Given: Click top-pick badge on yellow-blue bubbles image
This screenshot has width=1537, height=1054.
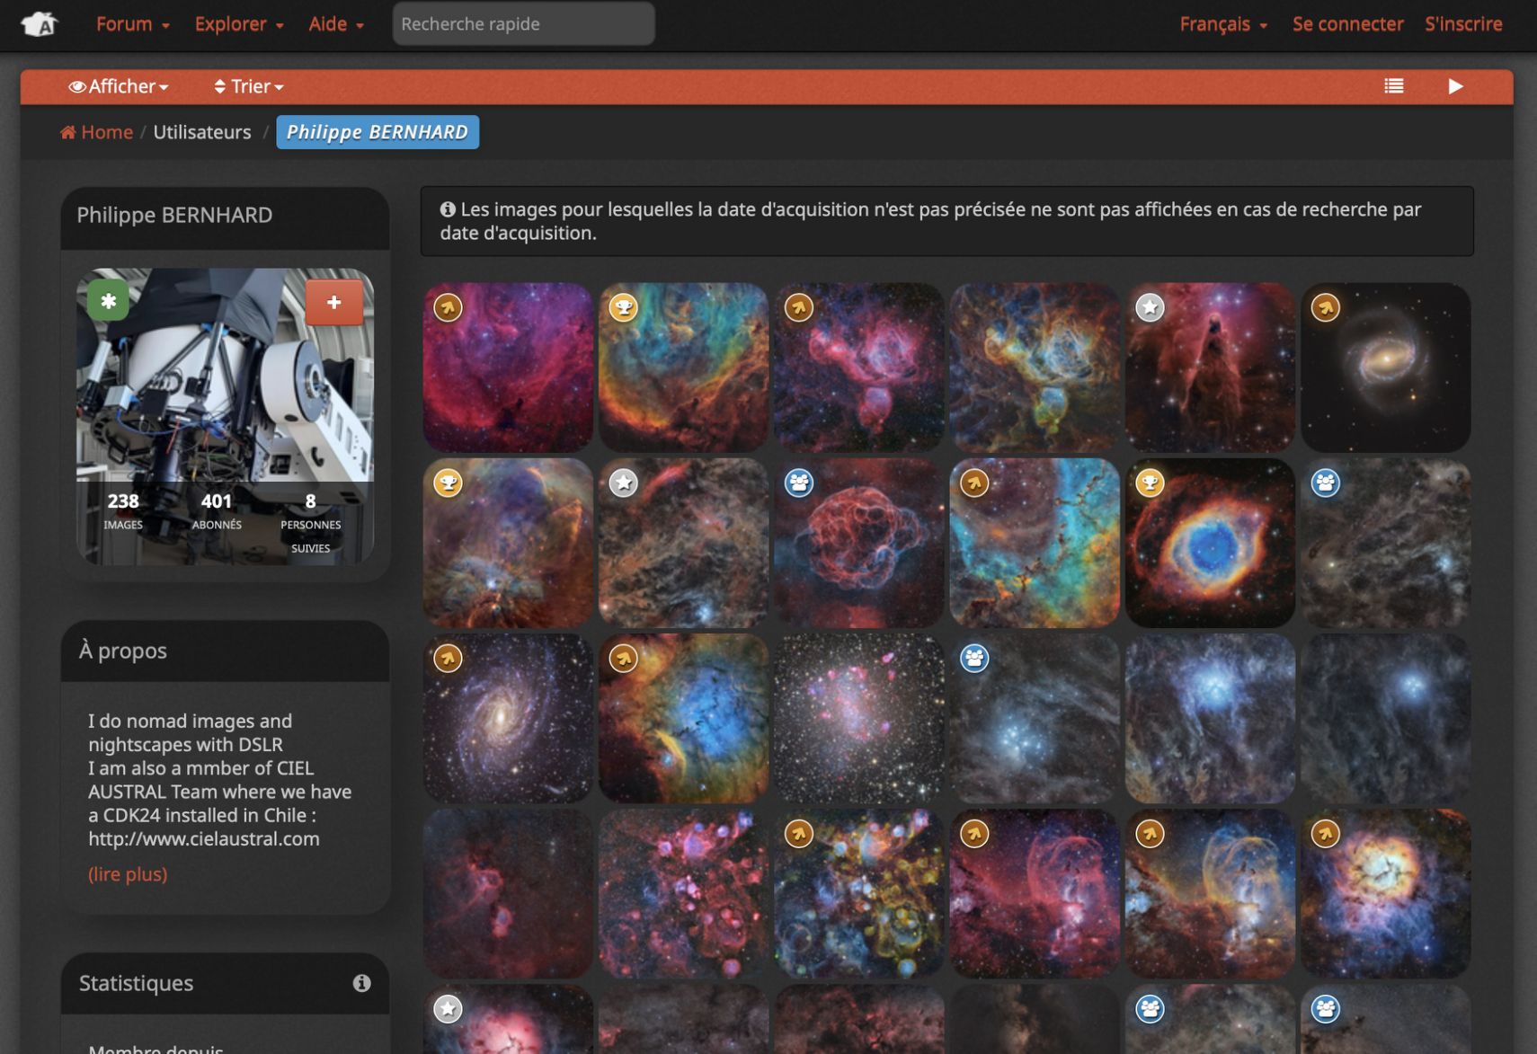Looking at the screenshot, I should (x=798, y=833).
